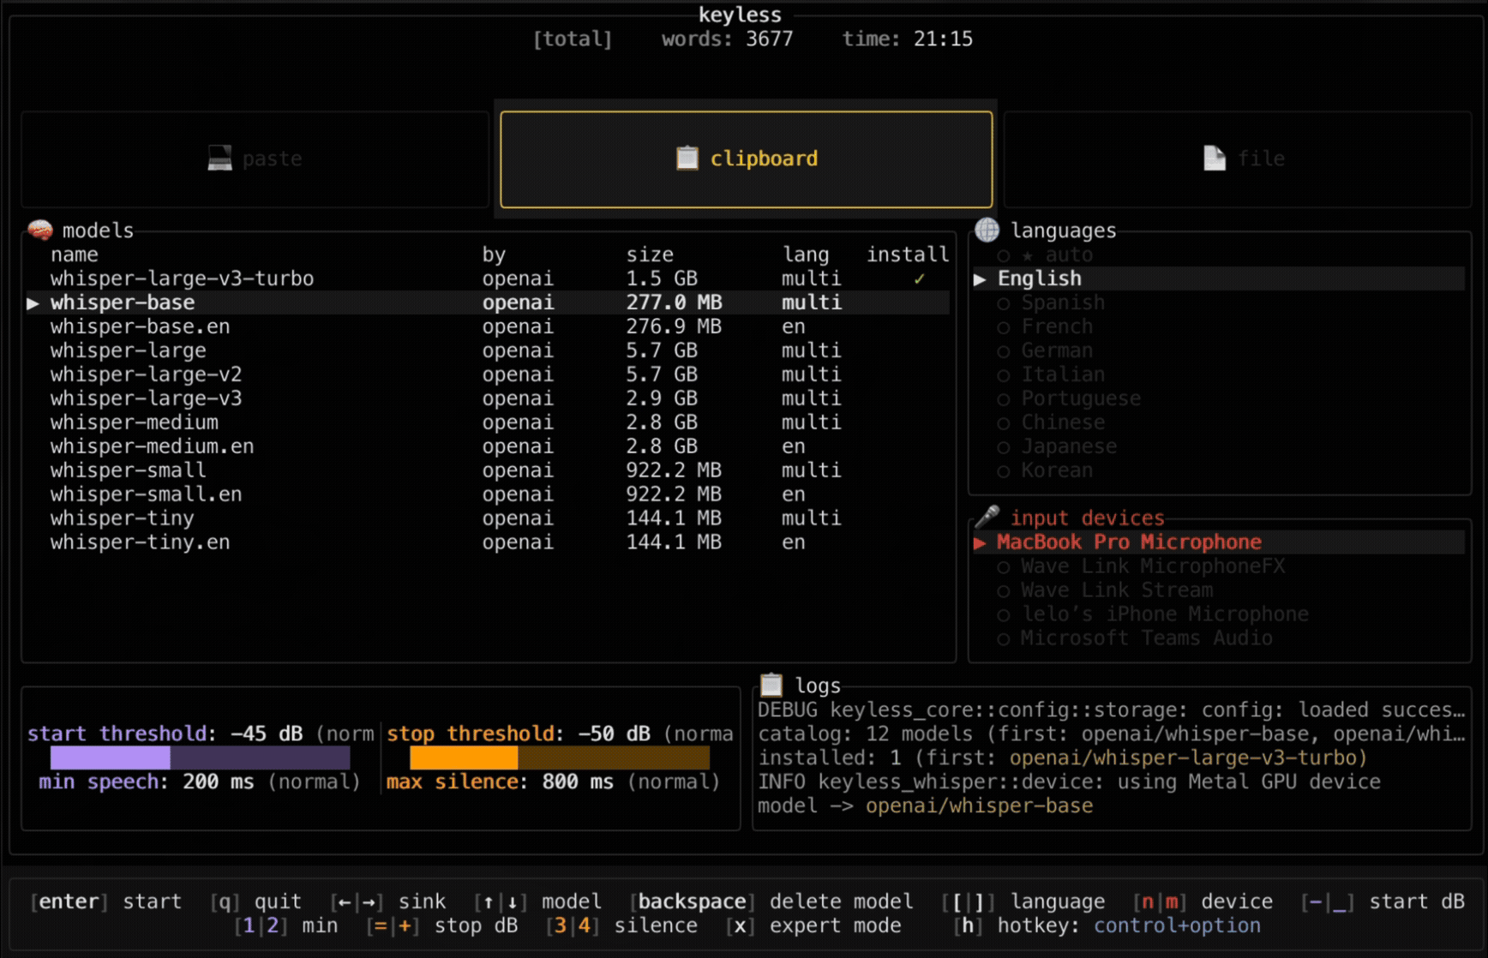Select Wave Link Stream input device
Image resolution: width=1488 pixels, height=958 pixels.
click(1116, 590)
